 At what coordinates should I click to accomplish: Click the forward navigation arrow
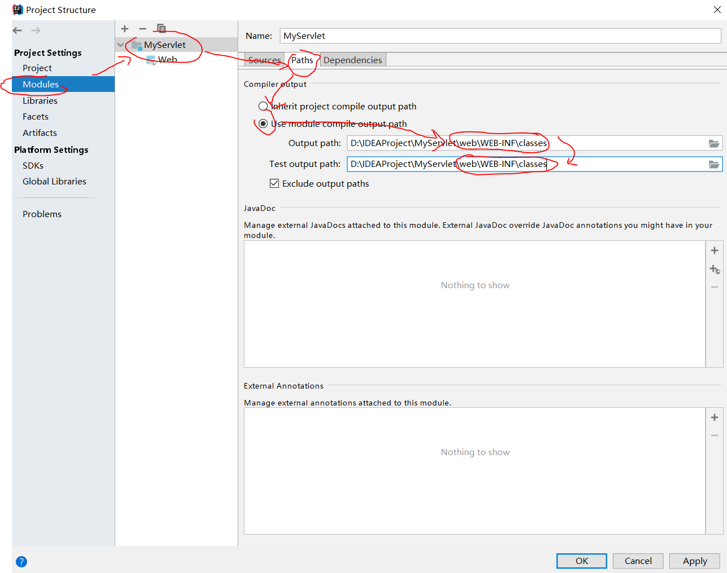[36, 30]
